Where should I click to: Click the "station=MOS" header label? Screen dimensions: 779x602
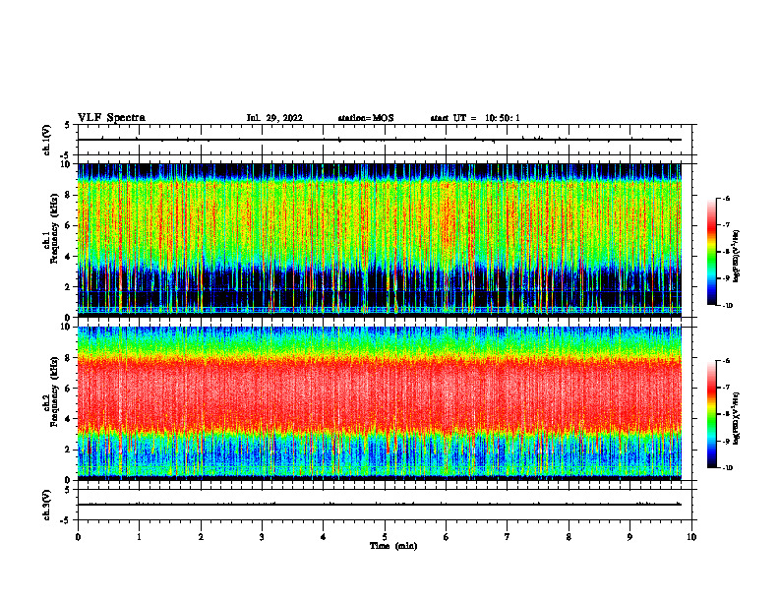pos(366,118)
